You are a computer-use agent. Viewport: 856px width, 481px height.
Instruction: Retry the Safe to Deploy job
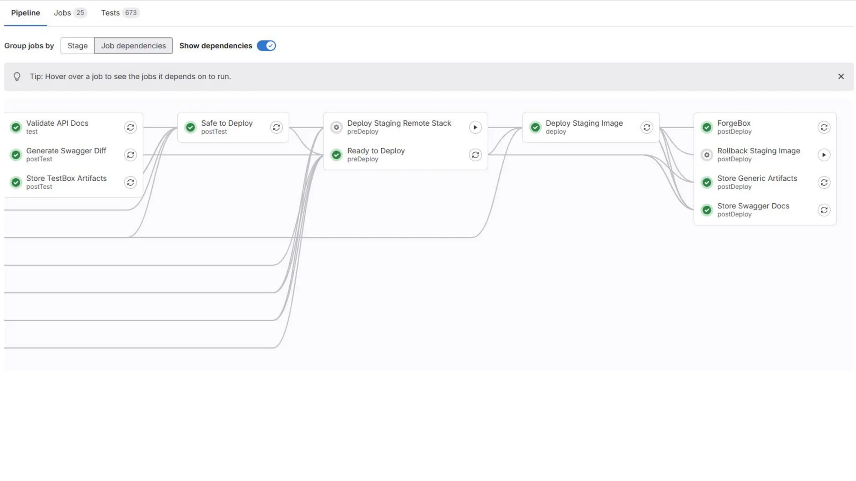(x=276, y=127)
